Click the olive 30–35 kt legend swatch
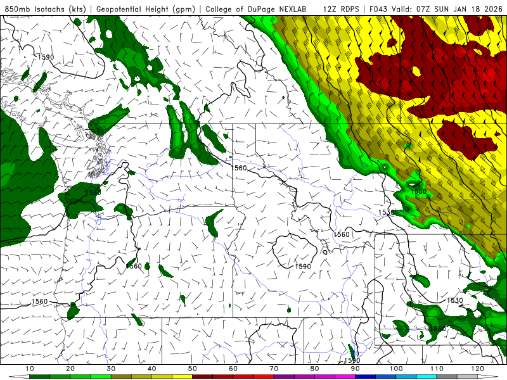The image size is (507, 380). tap(121, 377)
